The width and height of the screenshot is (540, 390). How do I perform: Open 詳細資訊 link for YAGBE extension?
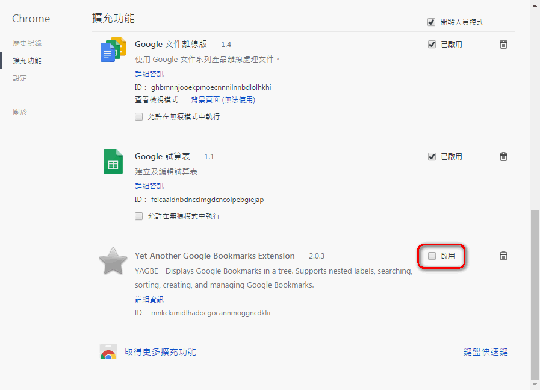click(x=149, y=299)
